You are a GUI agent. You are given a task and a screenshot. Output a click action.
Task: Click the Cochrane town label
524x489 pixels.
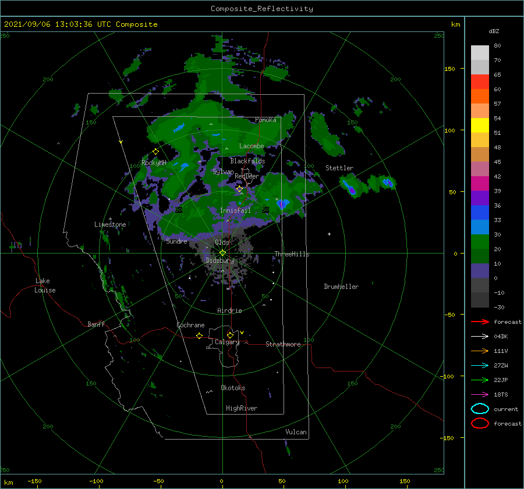pos(190,325)
